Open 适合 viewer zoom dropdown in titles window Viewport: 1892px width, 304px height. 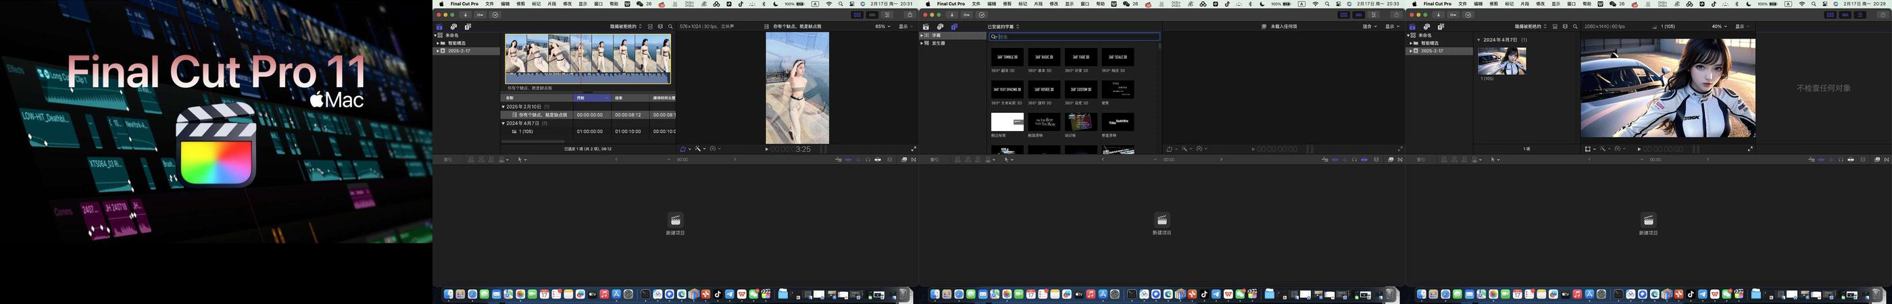point(1370,26)
